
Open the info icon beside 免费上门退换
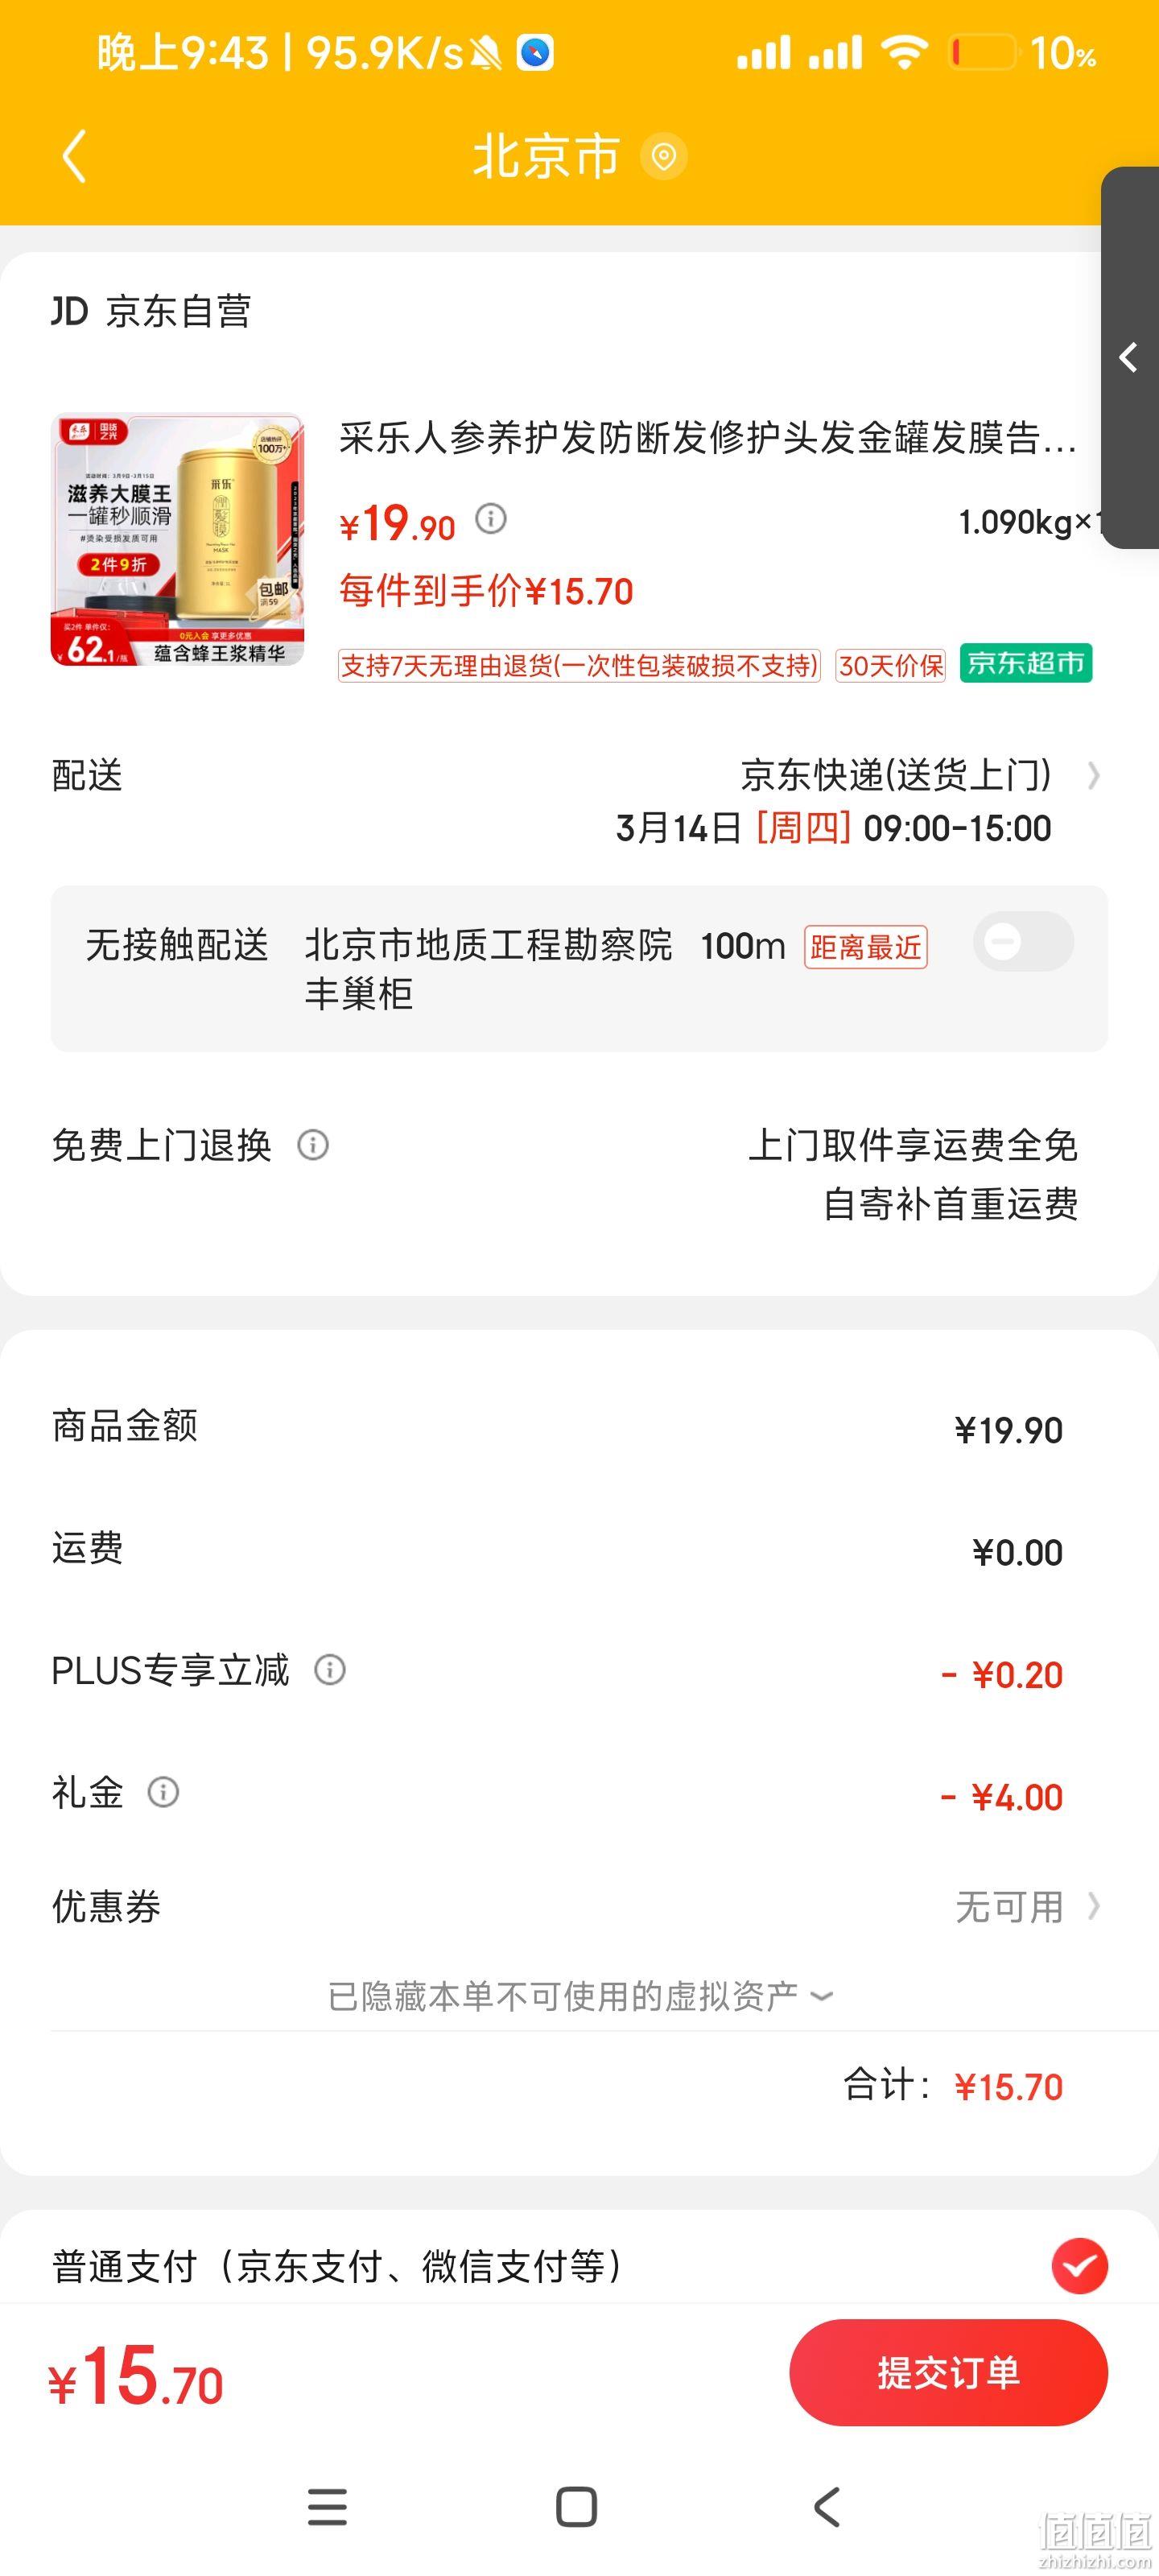point(313,1144)
